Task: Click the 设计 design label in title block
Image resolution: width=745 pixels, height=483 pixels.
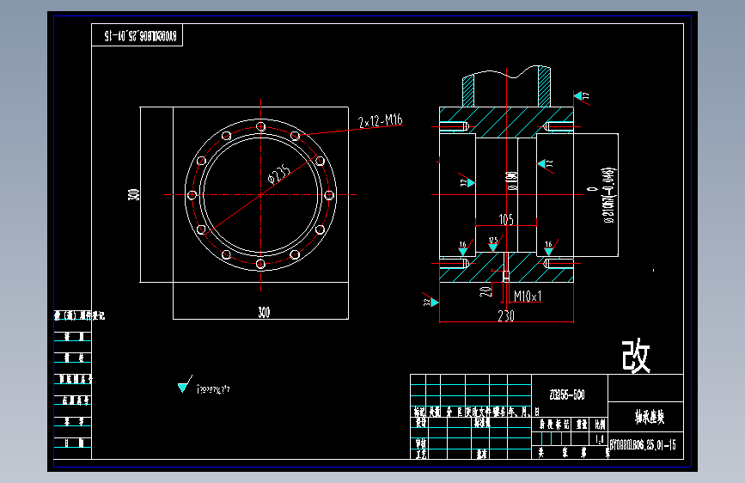Action: click(420, 423)
